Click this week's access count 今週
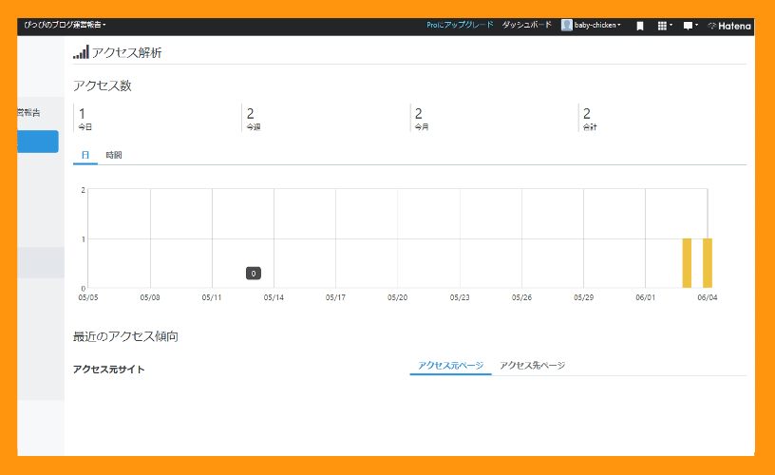This screenshot has width=775, height=475. click(254, 119)
